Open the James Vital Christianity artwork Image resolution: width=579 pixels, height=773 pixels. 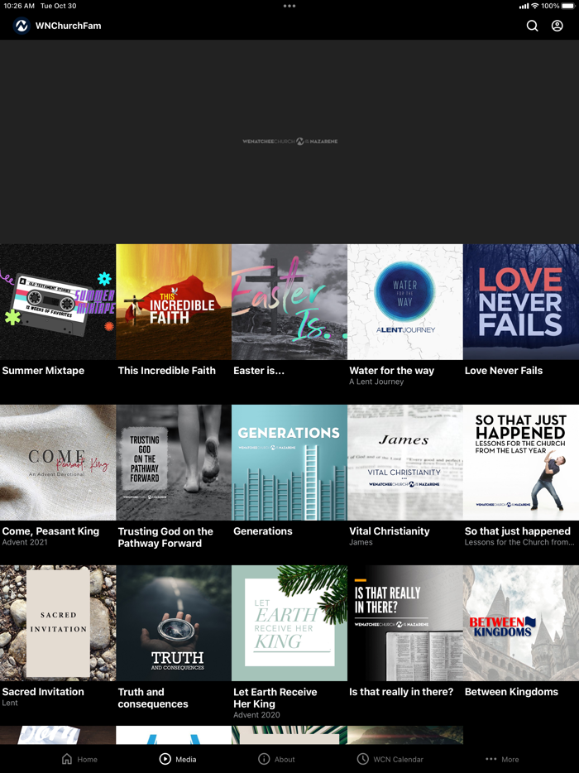click(x=405, y=463)
